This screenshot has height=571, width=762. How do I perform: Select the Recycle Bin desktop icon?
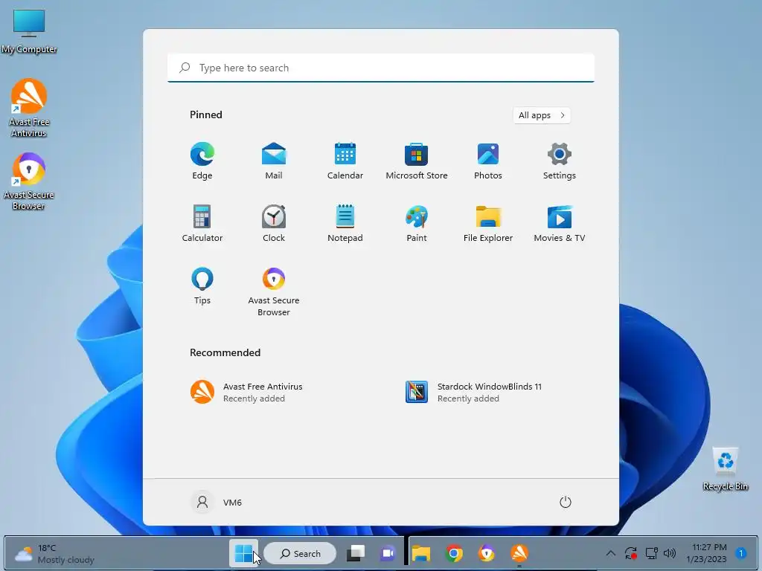pyautogui.click(x=726, y=469)
